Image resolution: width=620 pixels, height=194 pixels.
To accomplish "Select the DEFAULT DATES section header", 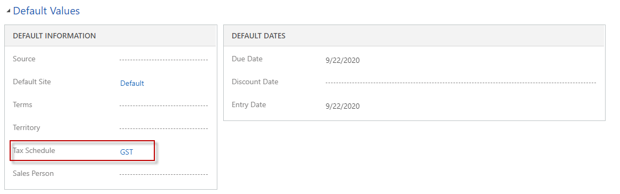I will (x=258, y=36).
